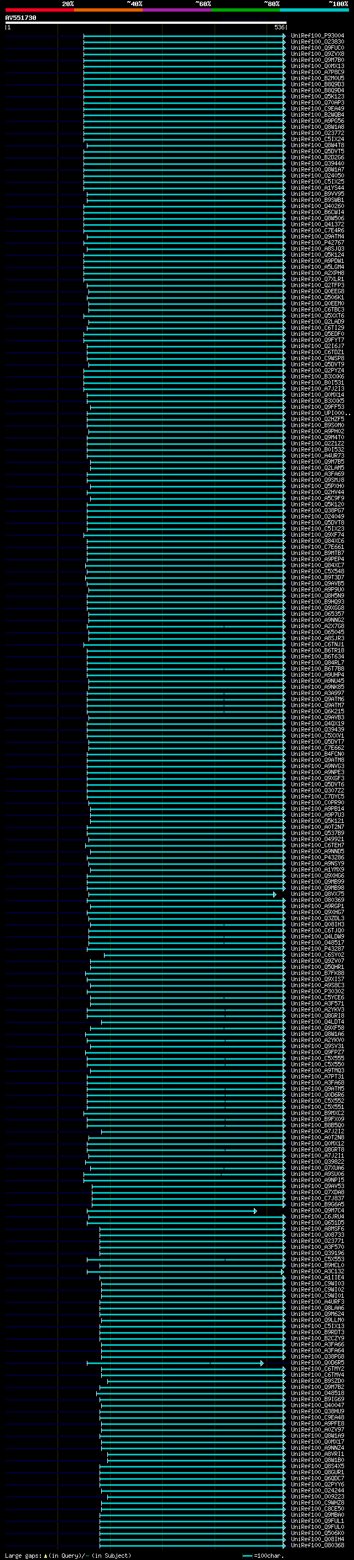Screen dimensions: 354x1560
Task: Click the label UniRef100_A7PT31
Action: coord(317,1077)
